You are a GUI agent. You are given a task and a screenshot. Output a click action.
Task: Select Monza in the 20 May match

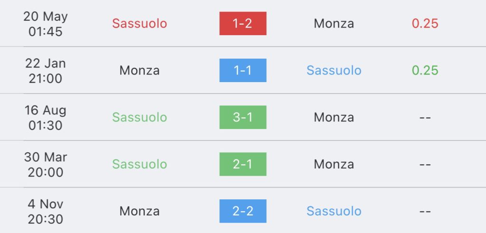pyautogui.click(x=334, y=24)
